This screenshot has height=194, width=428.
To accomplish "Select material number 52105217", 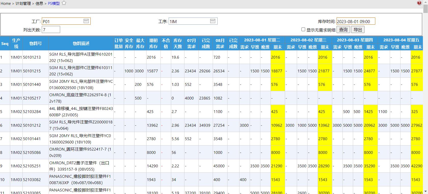I will coord(32,98).
